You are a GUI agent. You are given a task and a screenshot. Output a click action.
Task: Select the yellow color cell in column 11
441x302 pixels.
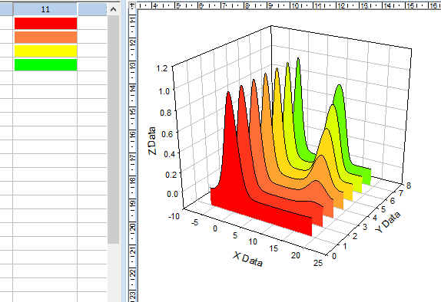45,51
